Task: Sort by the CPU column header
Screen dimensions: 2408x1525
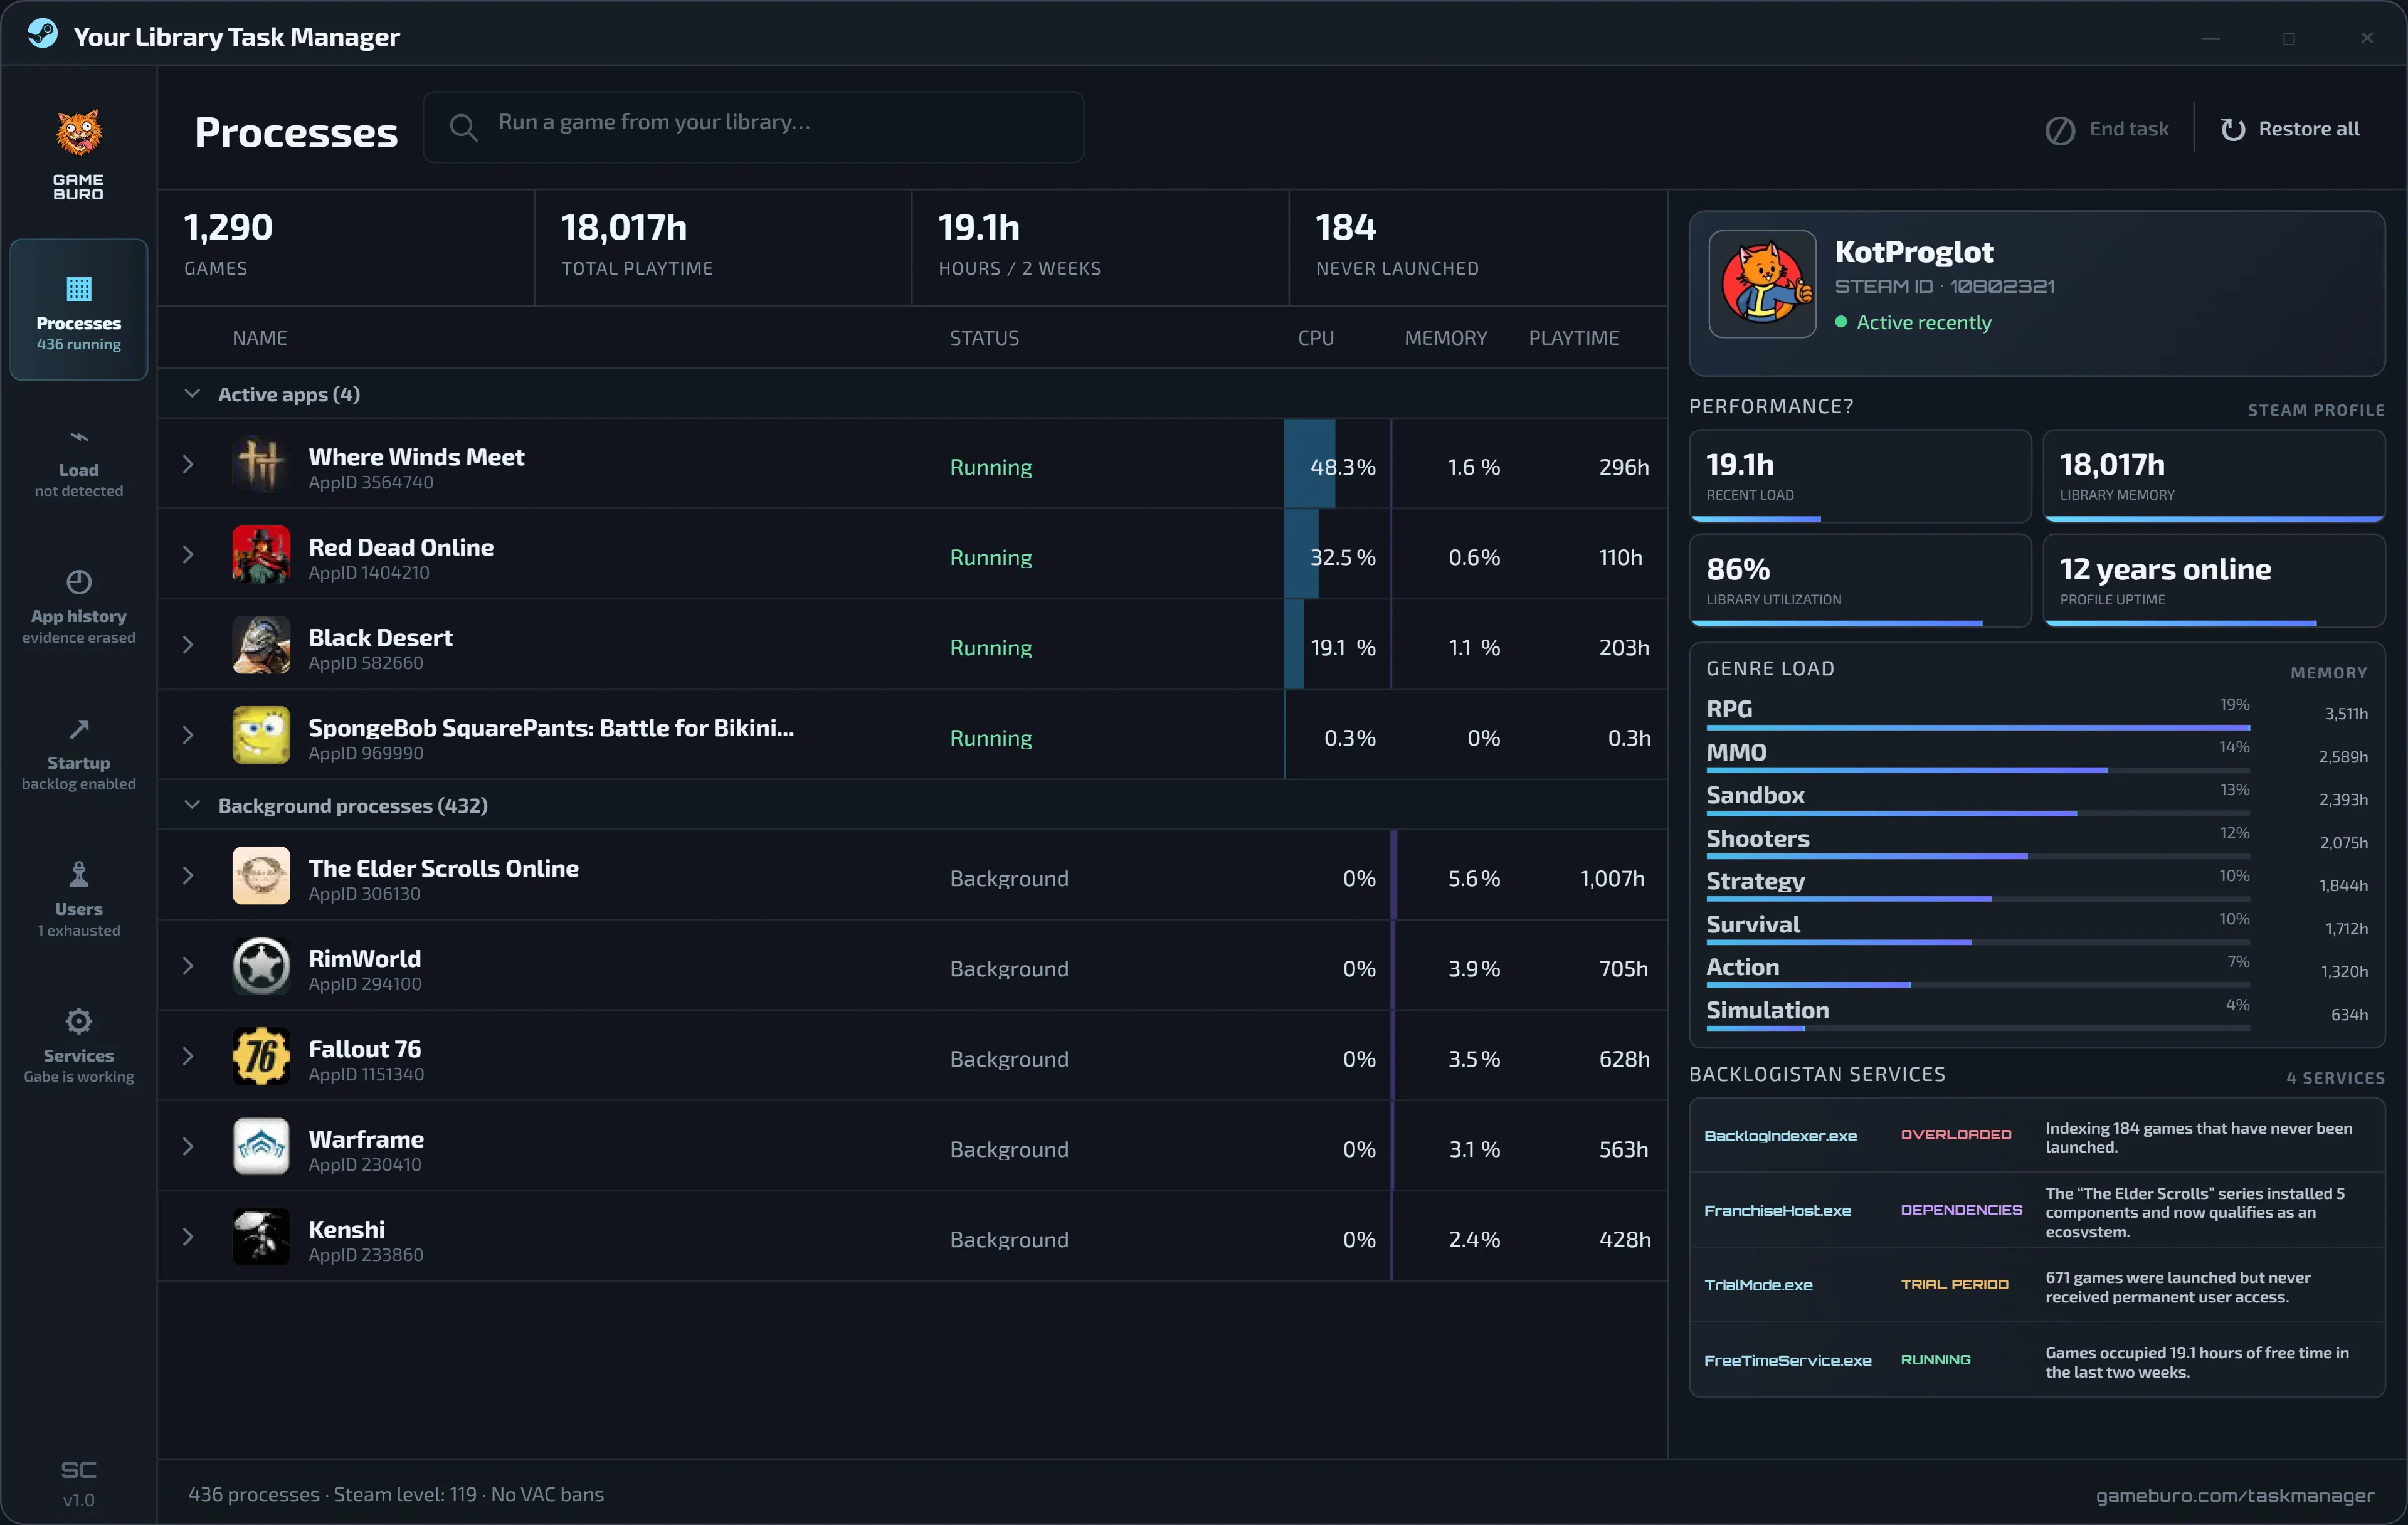Action: point(1316,338)
